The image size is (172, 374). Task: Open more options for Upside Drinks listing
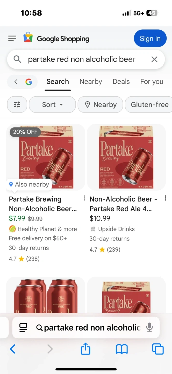(x=165, y=199)
